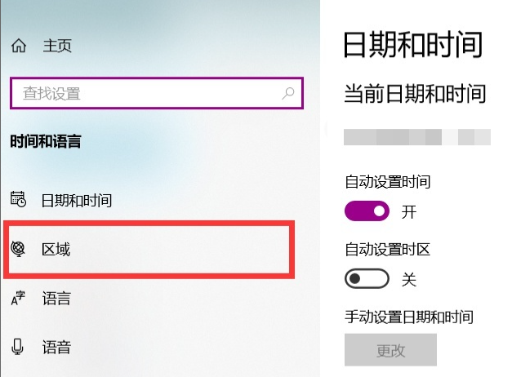Click the magnifier icon in the search box

point(287,93)
